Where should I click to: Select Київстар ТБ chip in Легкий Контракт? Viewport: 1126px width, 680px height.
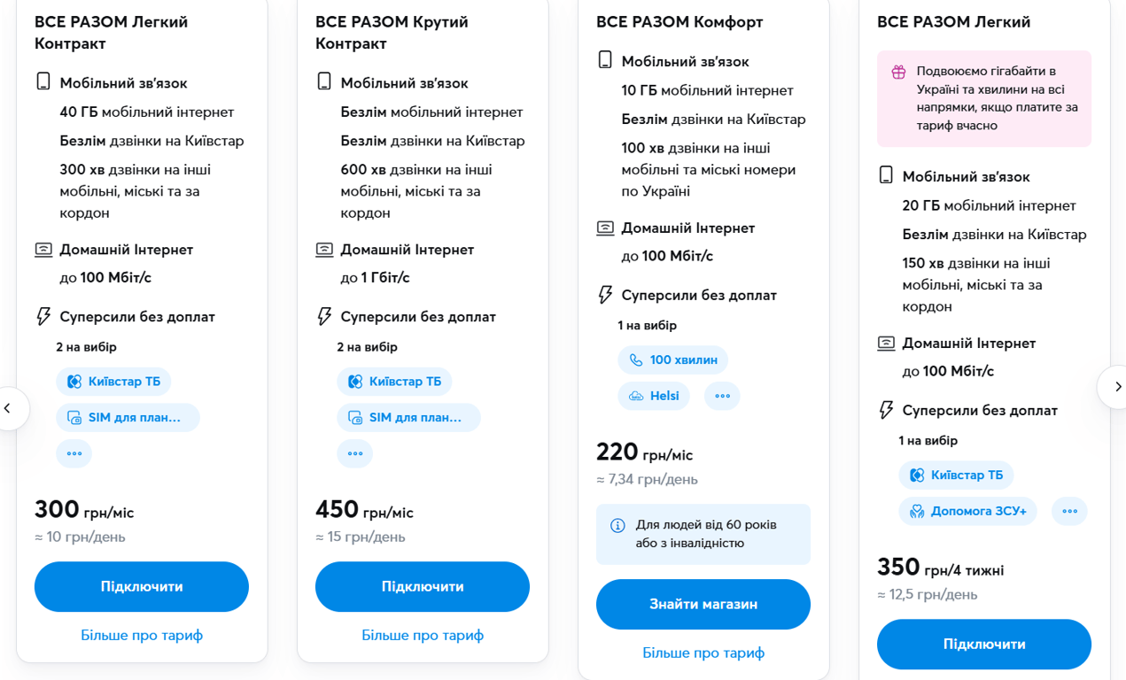(x=113, y=382)
